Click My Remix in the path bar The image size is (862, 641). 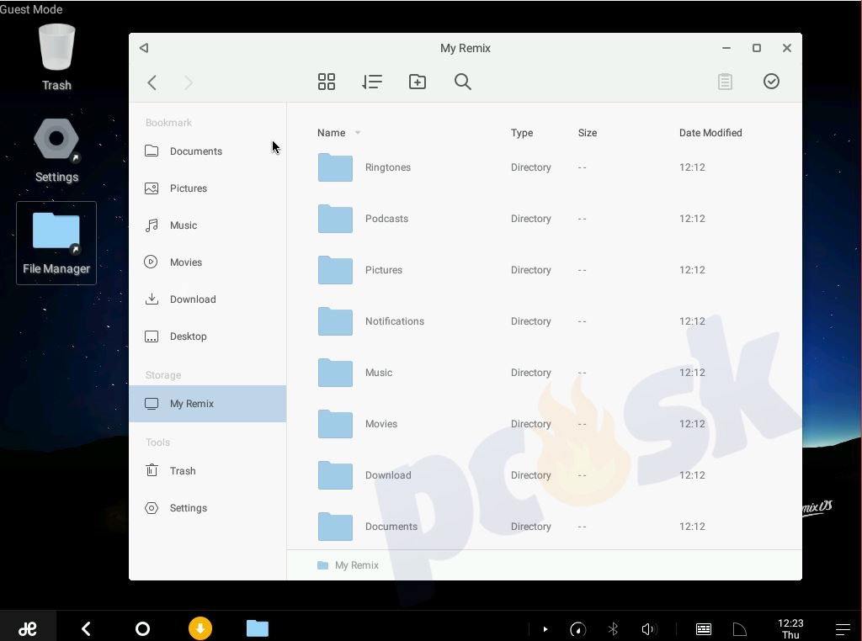[x=348, y=565]
